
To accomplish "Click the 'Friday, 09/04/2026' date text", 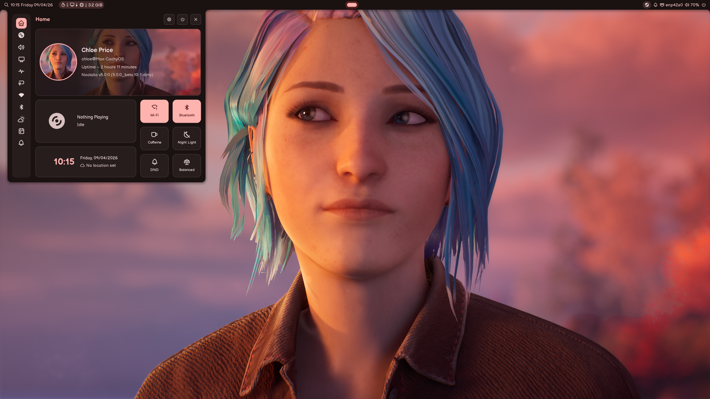I will (x=99, y=158).
